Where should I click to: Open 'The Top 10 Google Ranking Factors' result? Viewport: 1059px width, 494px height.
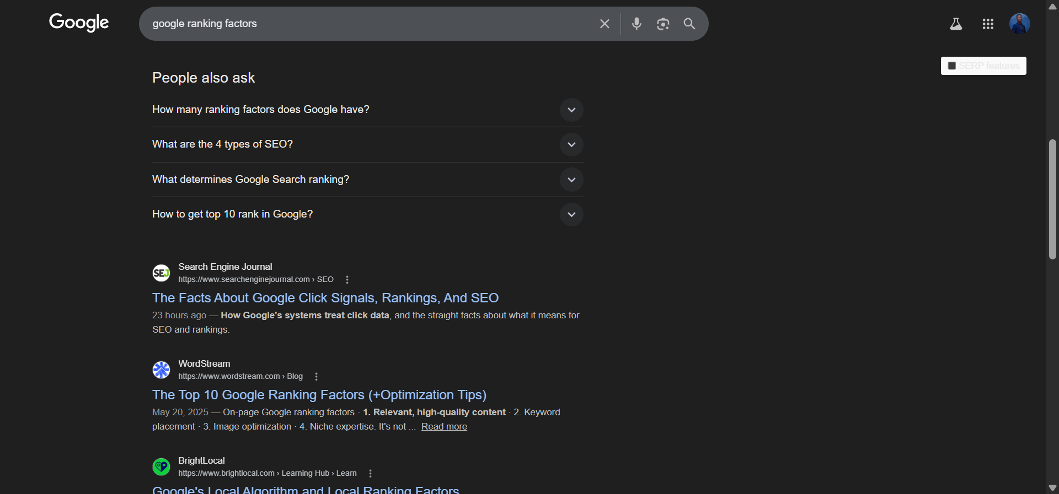click(319, 395)
